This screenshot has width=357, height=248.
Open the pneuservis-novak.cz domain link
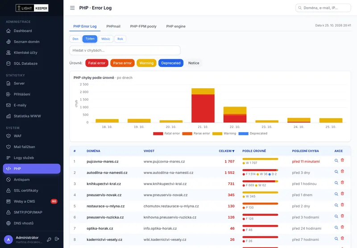pyautogui.click(x=104, y=195)
